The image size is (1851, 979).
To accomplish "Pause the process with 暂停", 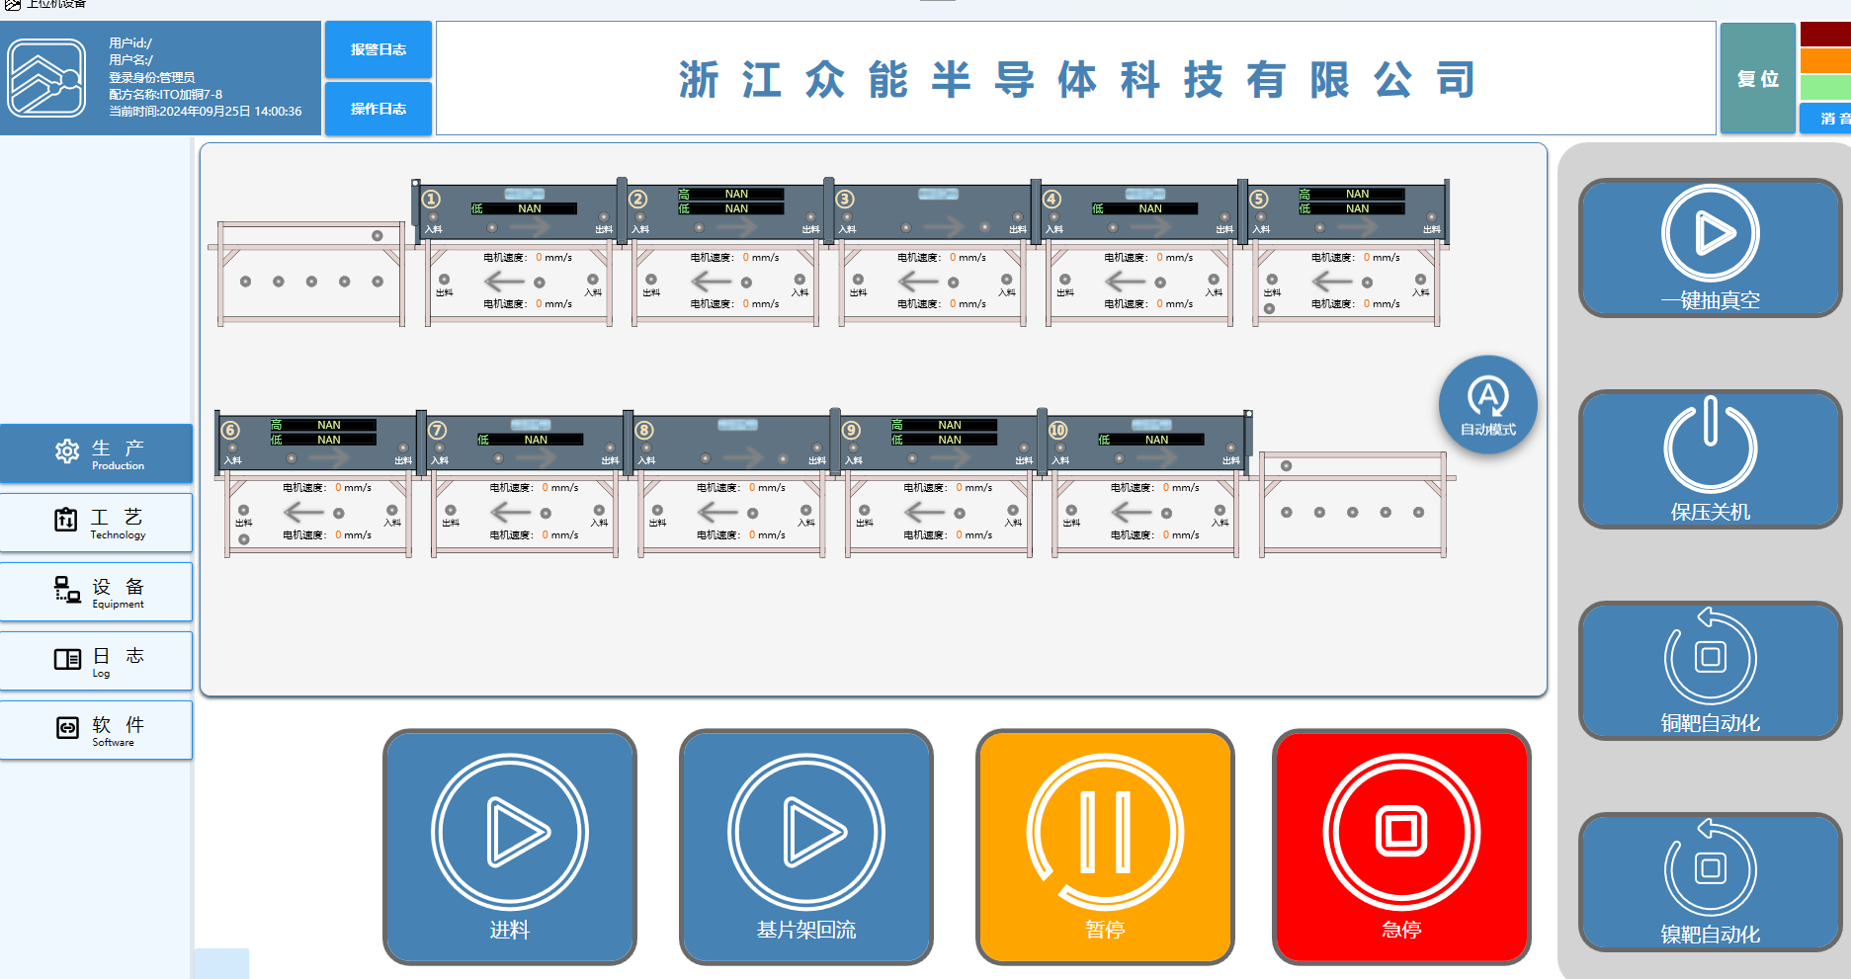I will (x=1105, y=847).
